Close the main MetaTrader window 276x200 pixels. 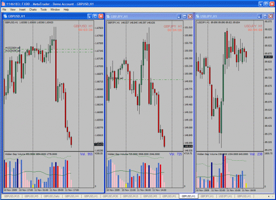point(272,4)
